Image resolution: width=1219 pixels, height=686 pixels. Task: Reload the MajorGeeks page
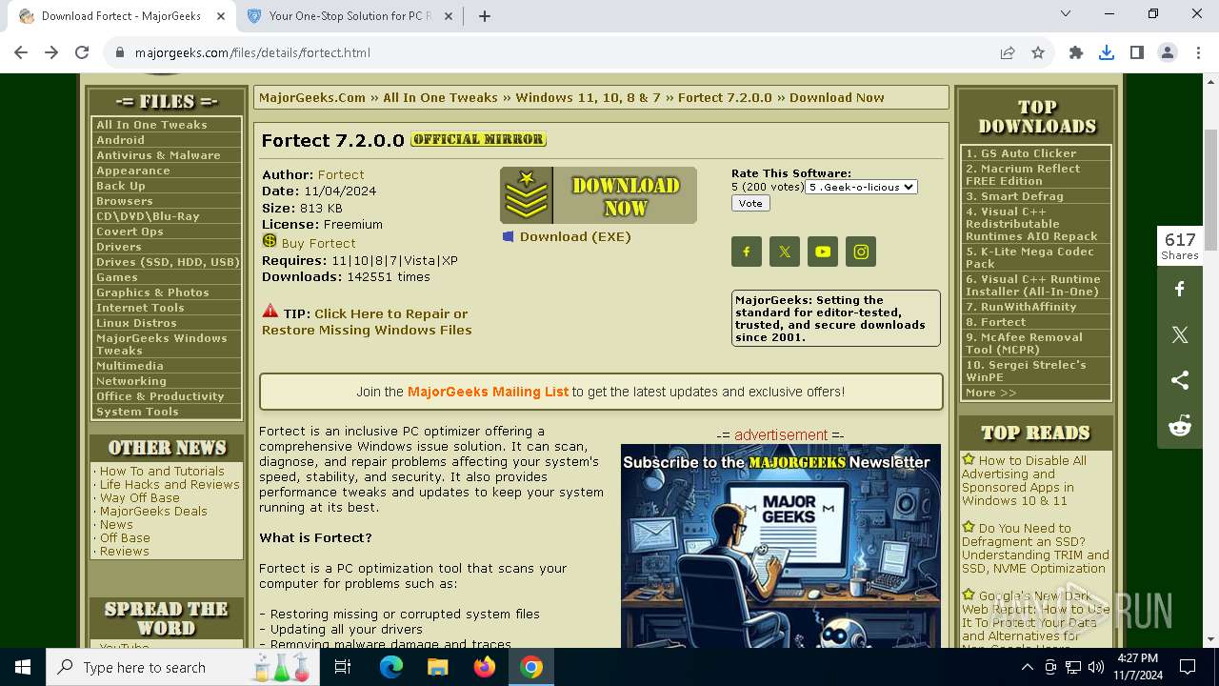tap(82, 52)
